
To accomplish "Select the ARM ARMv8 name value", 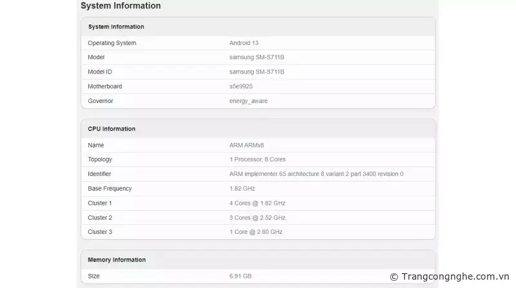I will point(246,145).
